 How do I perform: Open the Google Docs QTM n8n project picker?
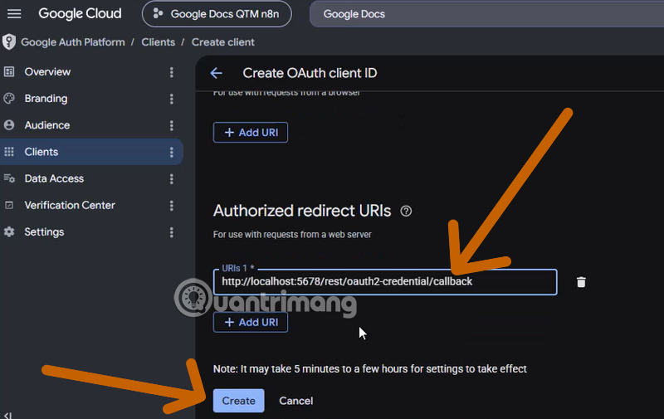pyautogui.click(x=217, y=14)
